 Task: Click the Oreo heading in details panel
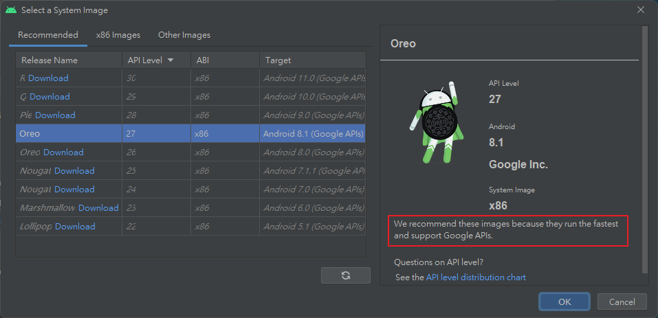tap(404, 43)
